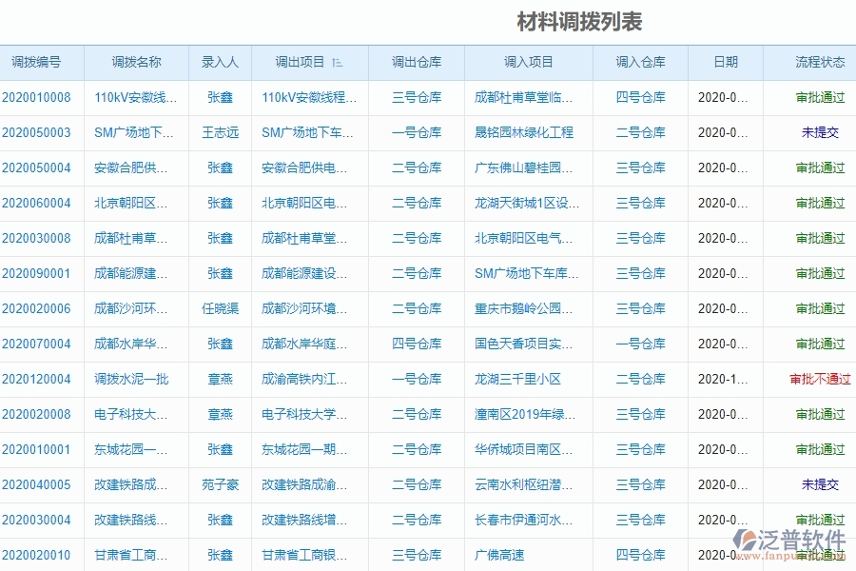Click 审批不通过 status for 调拨水泥一批
The height and width of the screenshot is (571, 856).
pyautogui.click(x=818, y=379)
